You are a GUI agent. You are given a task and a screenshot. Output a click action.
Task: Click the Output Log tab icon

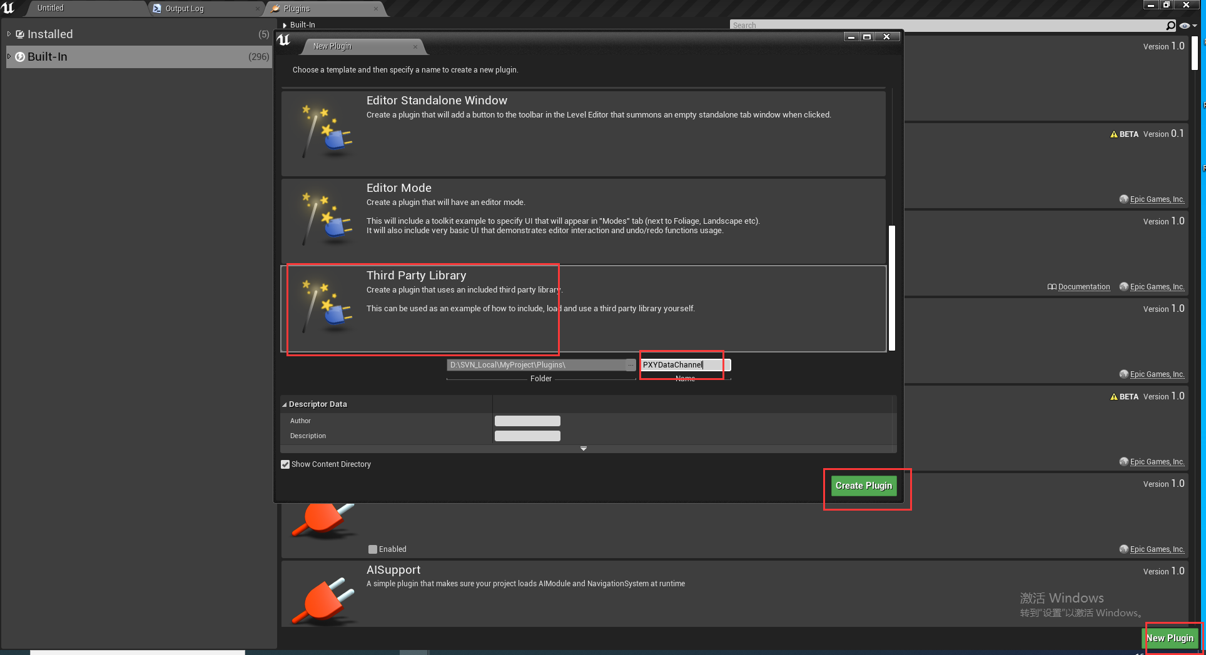(157, 9)
